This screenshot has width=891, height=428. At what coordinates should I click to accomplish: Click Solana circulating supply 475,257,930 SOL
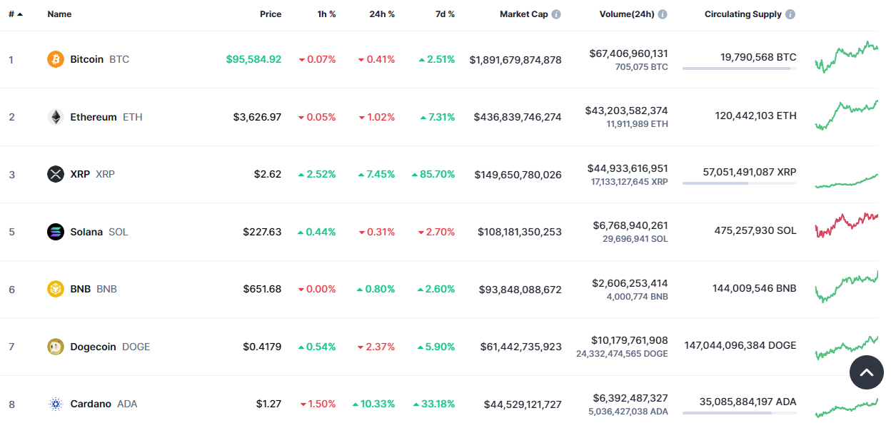(x=755, y=230)
